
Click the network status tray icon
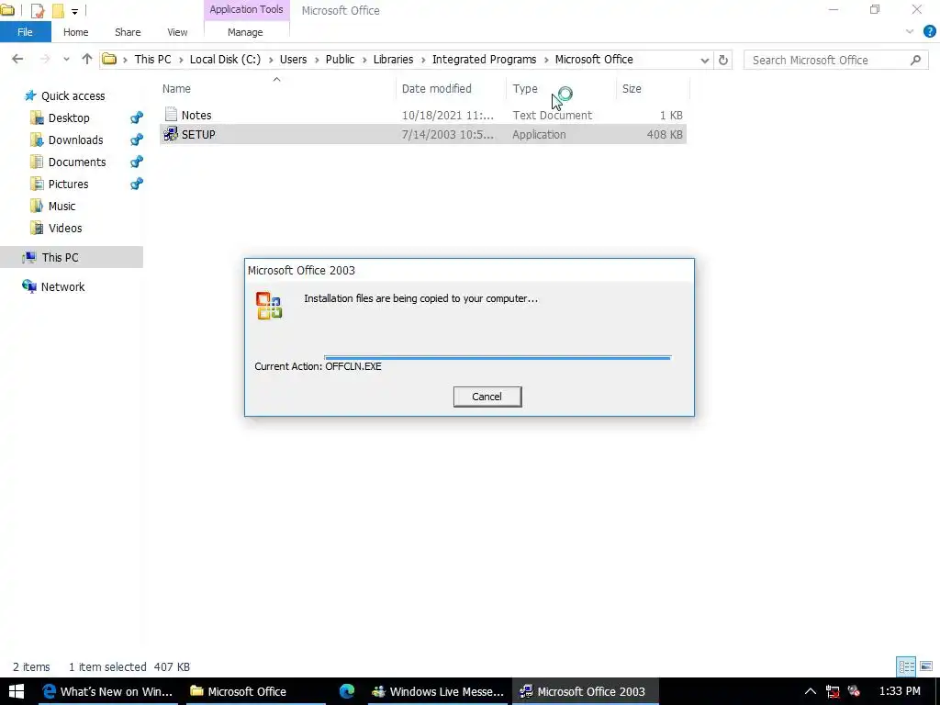click(x=833, y=691)
